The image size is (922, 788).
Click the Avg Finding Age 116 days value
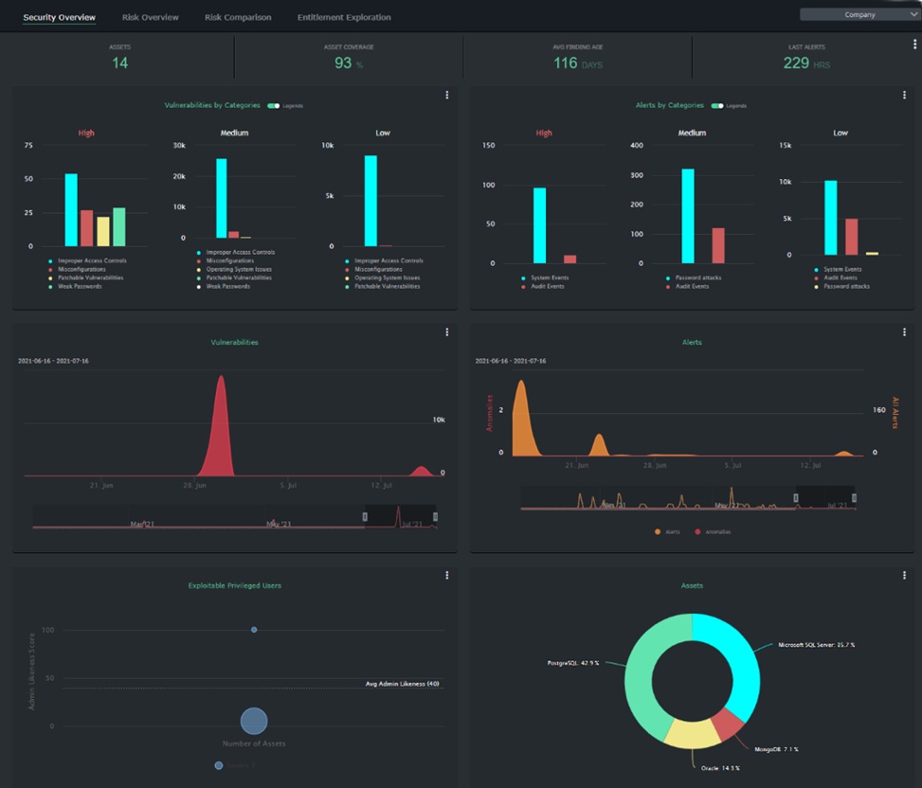[577, 63]
